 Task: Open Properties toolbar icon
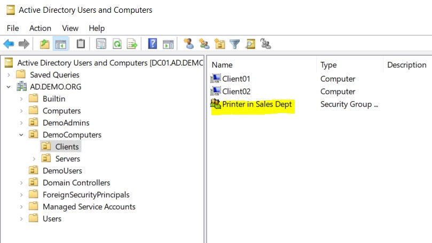101,44
